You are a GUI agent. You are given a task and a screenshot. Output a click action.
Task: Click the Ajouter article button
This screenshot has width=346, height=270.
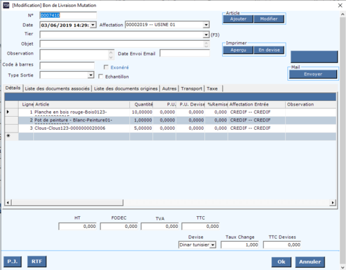[238, 19]
